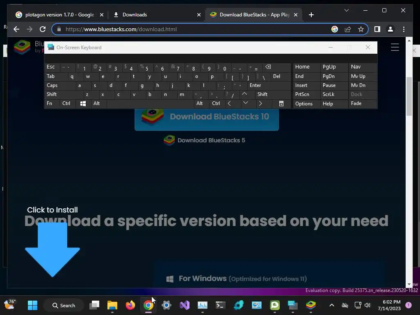Close the plotagon Google tab
420x315 pixels.
[x=102, y=15]
